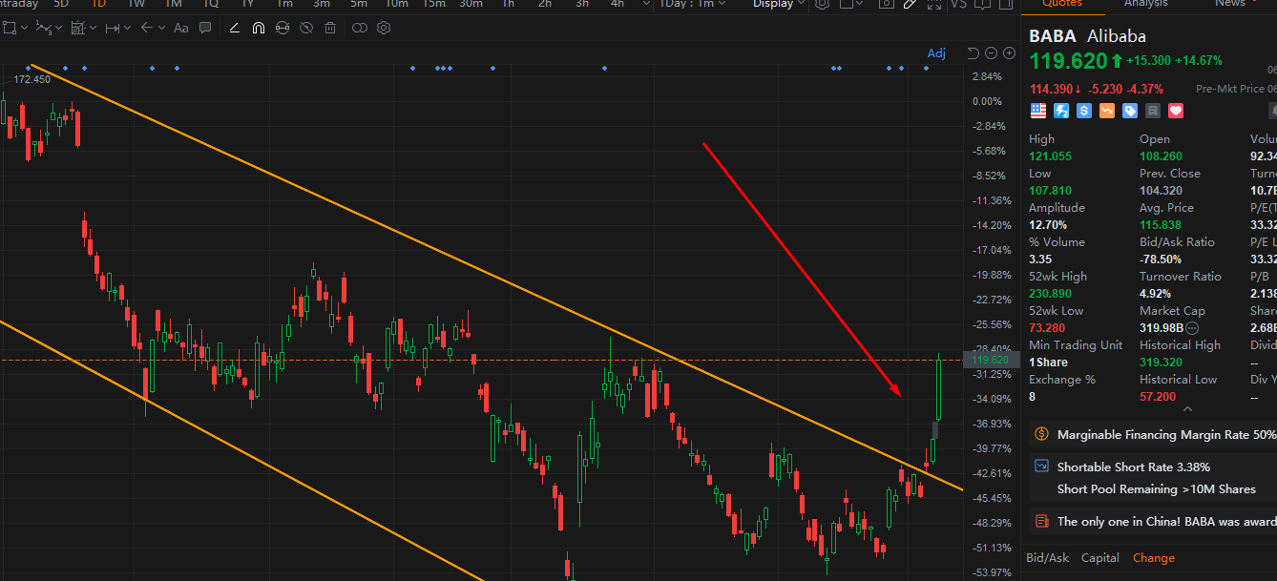Switch chart to 30m interval

click(x=471, y=4)
